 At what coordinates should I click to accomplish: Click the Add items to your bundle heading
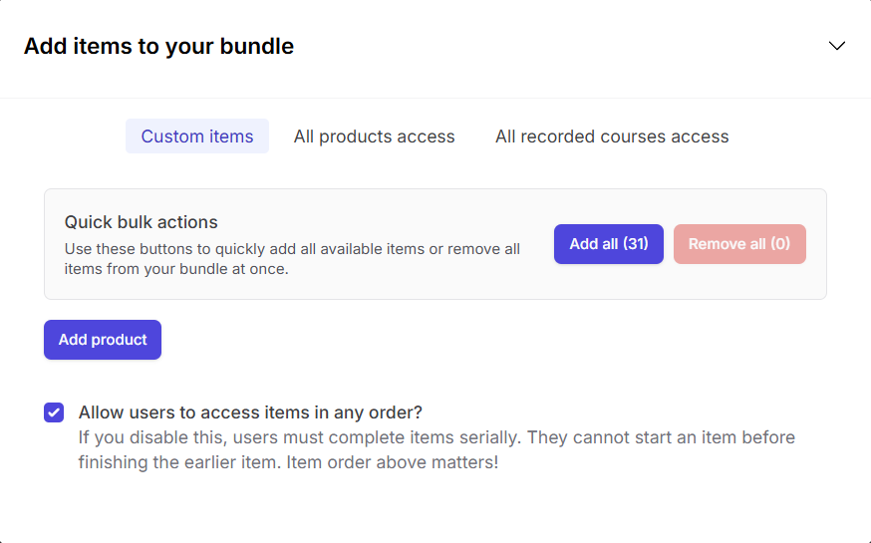point(158,46)
